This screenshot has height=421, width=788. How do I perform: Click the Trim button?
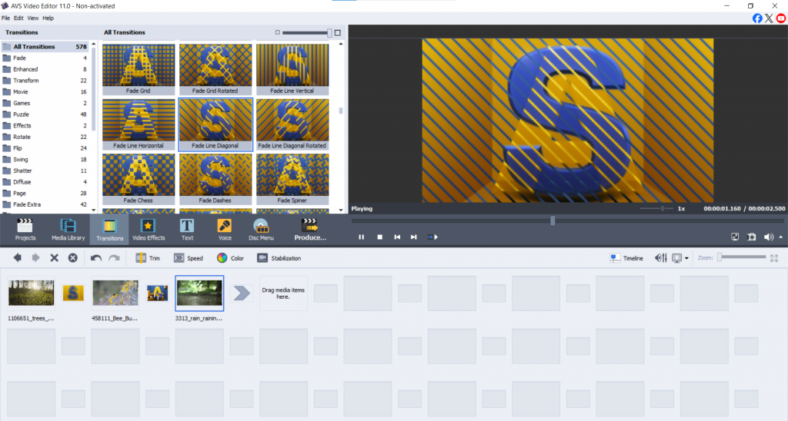click(x=149, y=258)
